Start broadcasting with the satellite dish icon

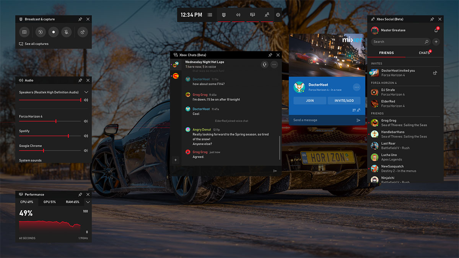click(x=83, y=32)
